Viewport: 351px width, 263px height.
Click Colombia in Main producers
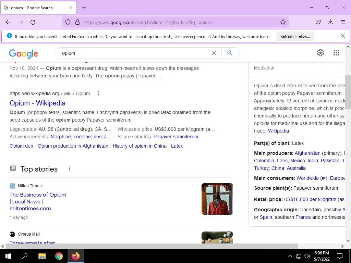click(264, 161)
